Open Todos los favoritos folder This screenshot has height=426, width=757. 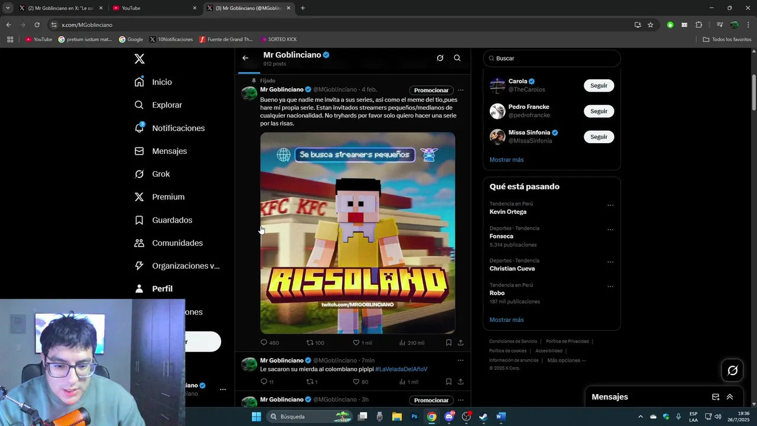pos(727,40)
